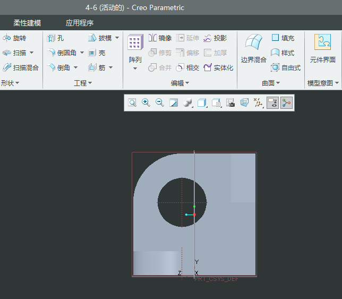Expand the 阵列 (Pattern) dropdown arrow

click(135, 69)
